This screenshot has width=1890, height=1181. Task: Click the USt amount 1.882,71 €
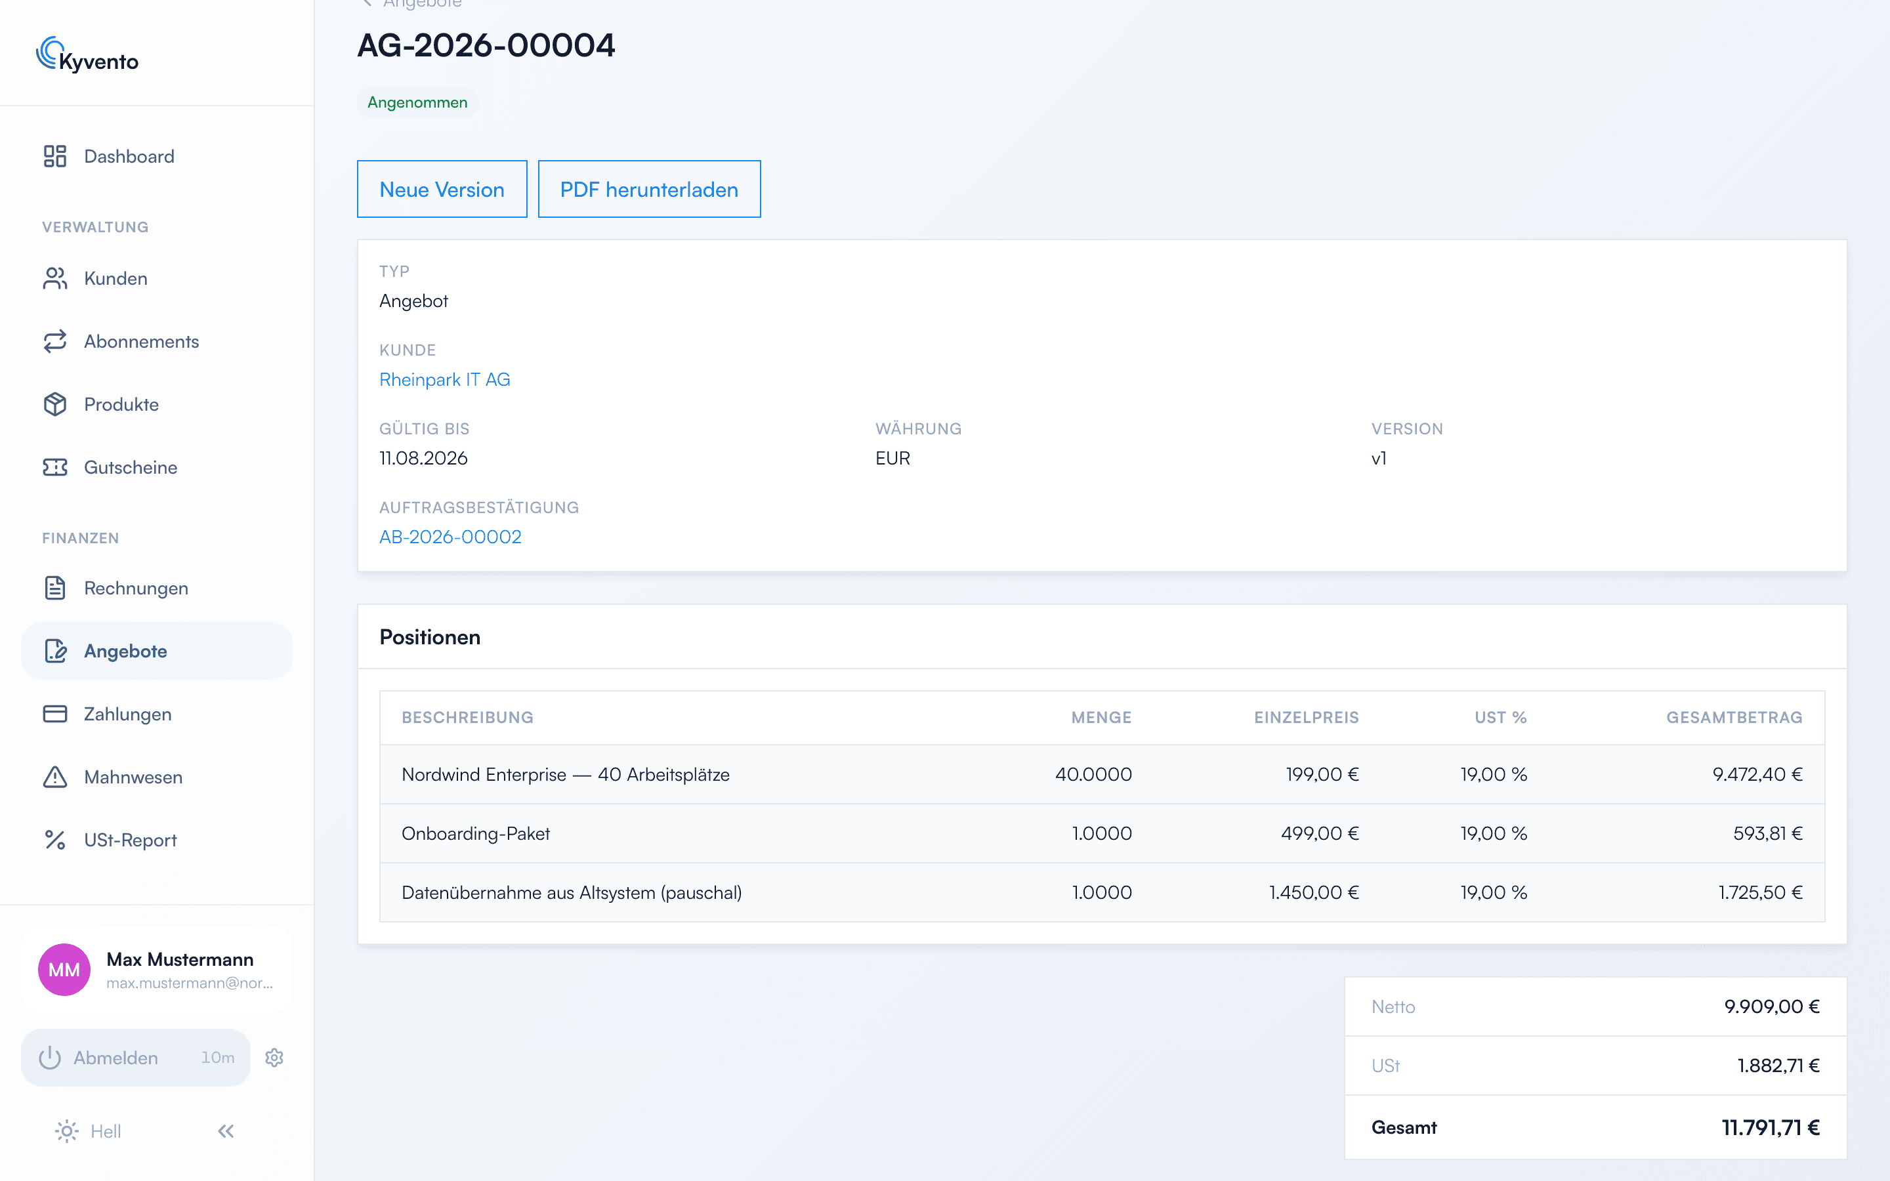pyautogui.click(x=1778, y=1066)
